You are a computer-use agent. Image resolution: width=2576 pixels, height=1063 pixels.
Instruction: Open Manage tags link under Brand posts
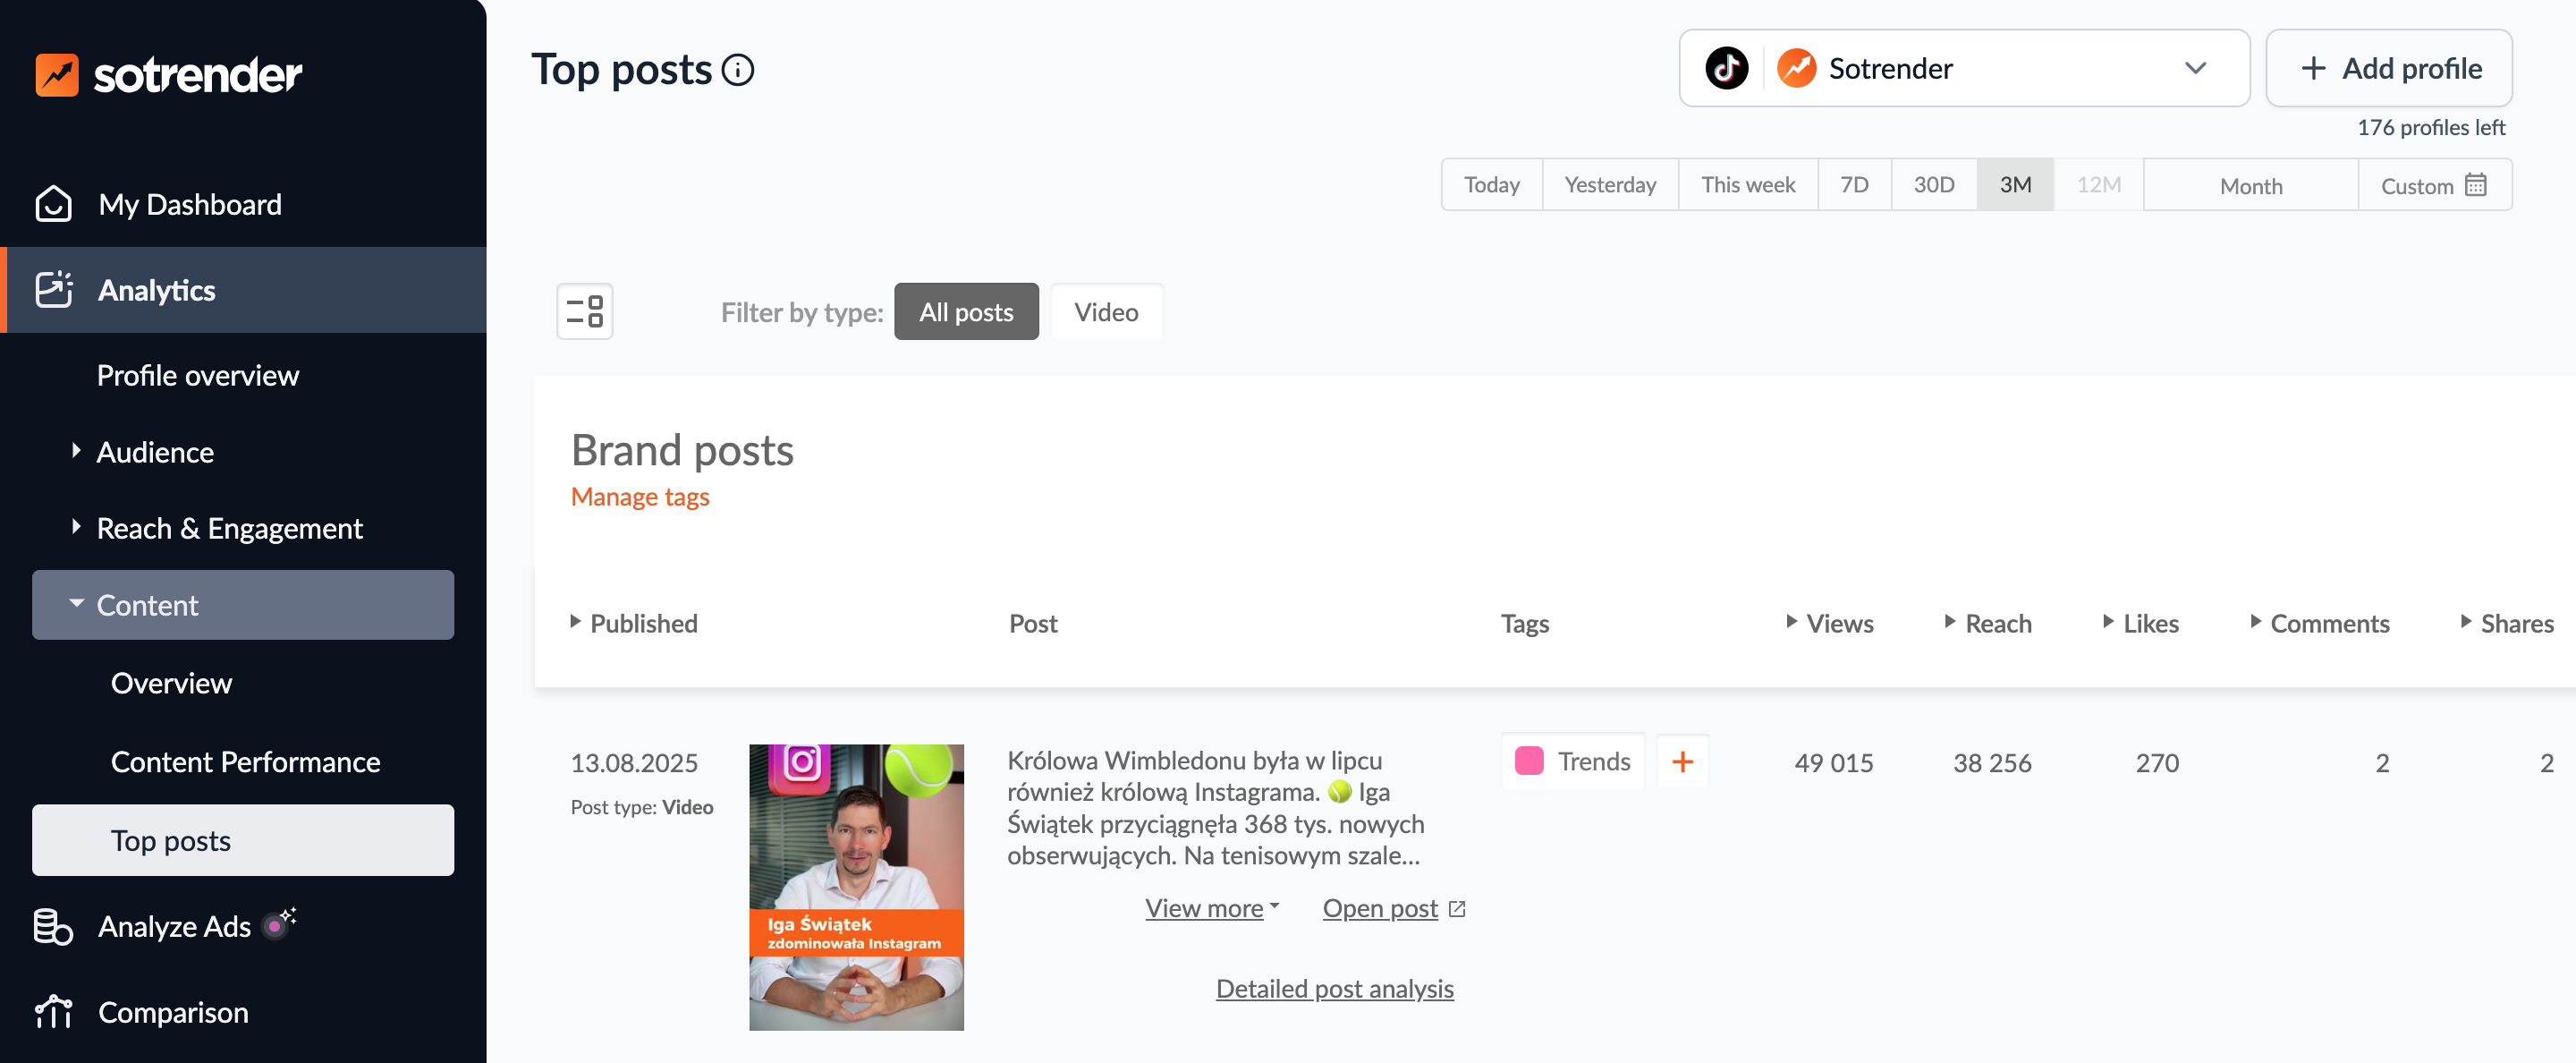(640, 496)
